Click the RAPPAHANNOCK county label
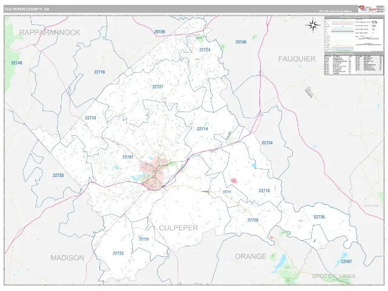388x291 pixels. coord(50,32)
